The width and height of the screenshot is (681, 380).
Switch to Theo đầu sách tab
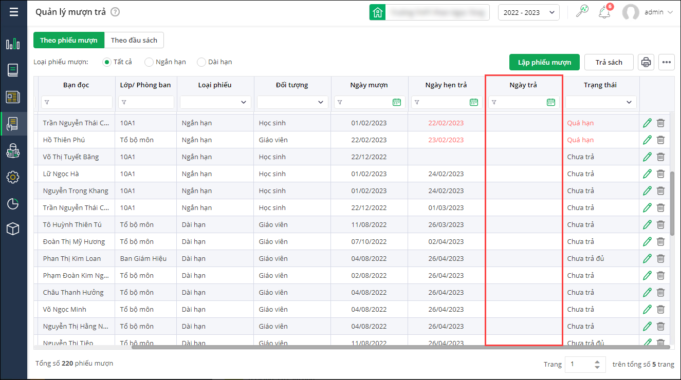pos(134,41)
